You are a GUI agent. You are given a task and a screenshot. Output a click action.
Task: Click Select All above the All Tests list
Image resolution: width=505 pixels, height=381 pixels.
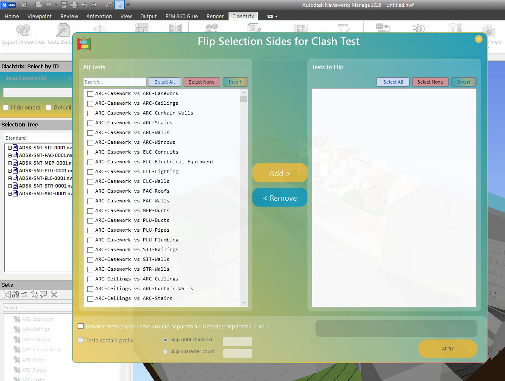[x=165, y=82]
